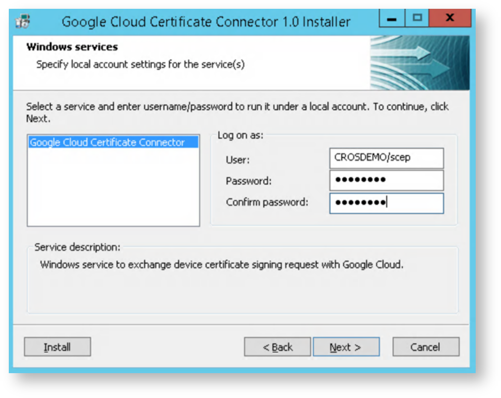Select Google Cloud Certificate Connector service in list
This screenshot has height=398, width=501.
(x=108, y=142)
